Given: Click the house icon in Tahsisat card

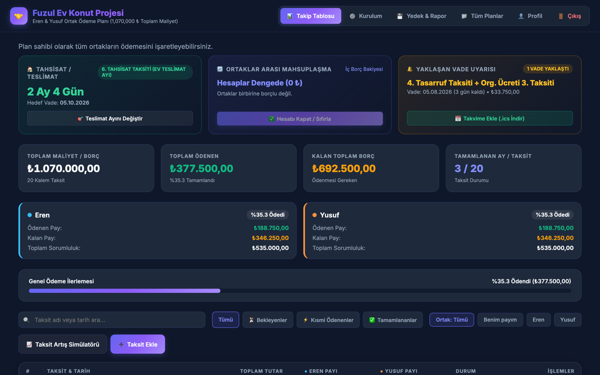Looking at the screenshot, I should [30, 69].
